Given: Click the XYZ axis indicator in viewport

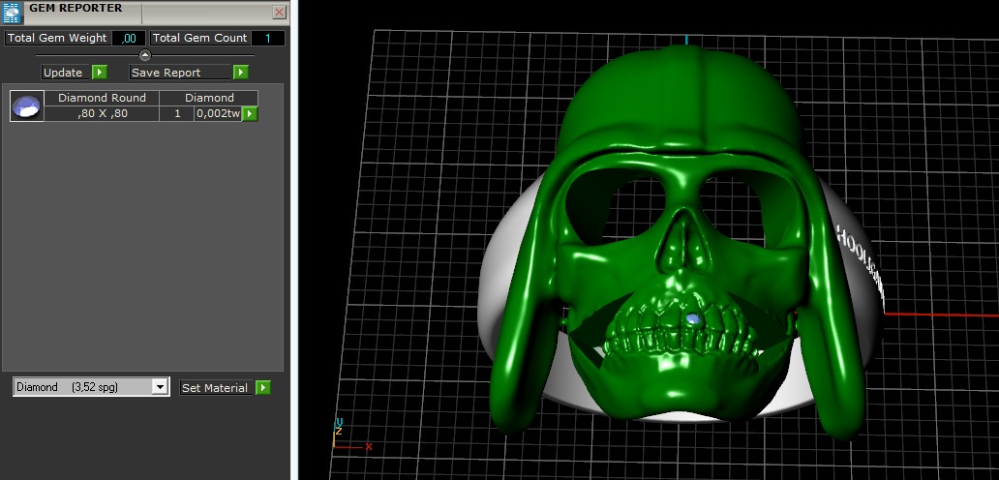Looking at the screenshot, I should (352, 435).
